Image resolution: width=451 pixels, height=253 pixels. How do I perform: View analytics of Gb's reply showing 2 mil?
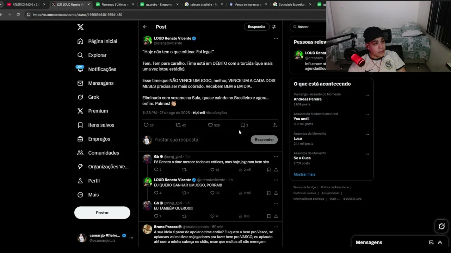(x=245, y=170)
